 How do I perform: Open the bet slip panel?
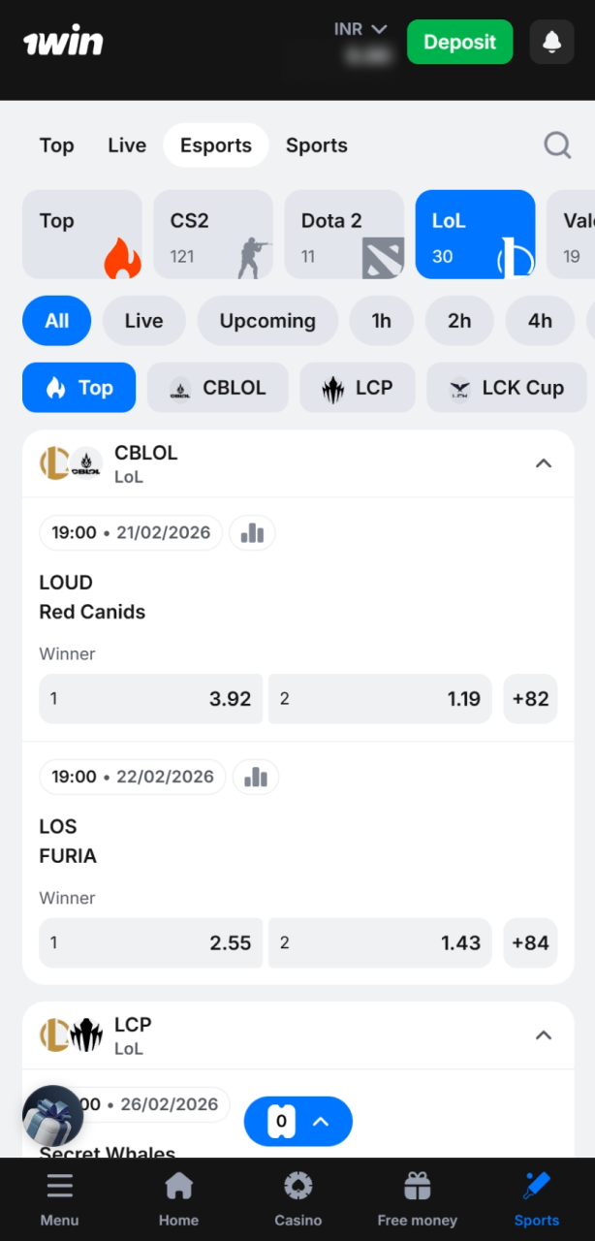[297, 1122]
